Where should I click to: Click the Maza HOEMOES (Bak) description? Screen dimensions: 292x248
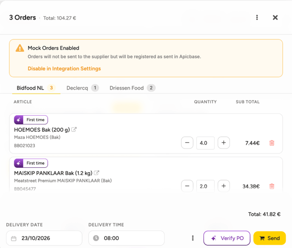pyautogui.click(x=37, y=137)
